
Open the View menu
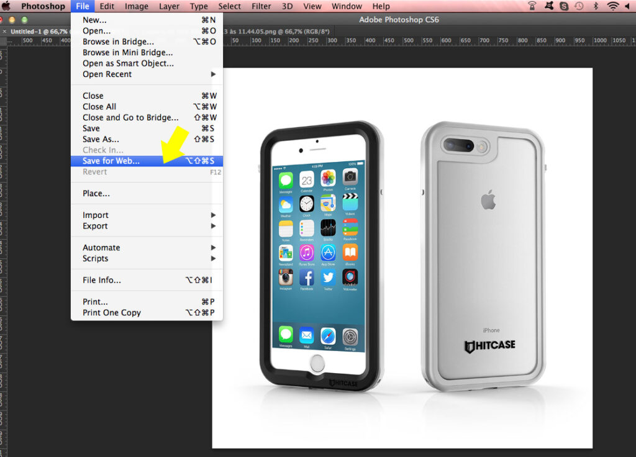click(x=312, y=6)
